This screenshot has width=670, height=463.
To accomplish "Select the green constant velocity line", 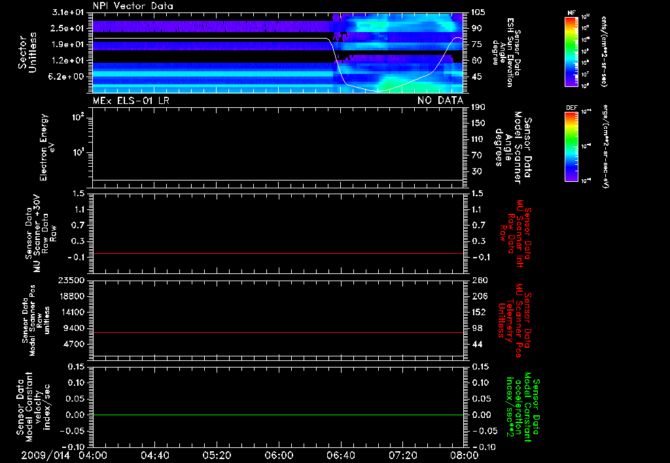I will click(278, 415).
